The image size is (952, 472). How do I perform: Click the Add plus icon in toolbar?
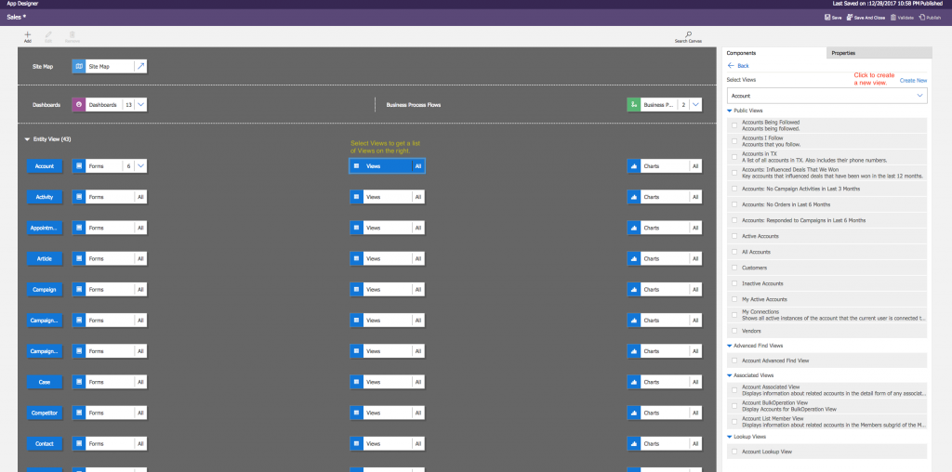coord(27,34)
